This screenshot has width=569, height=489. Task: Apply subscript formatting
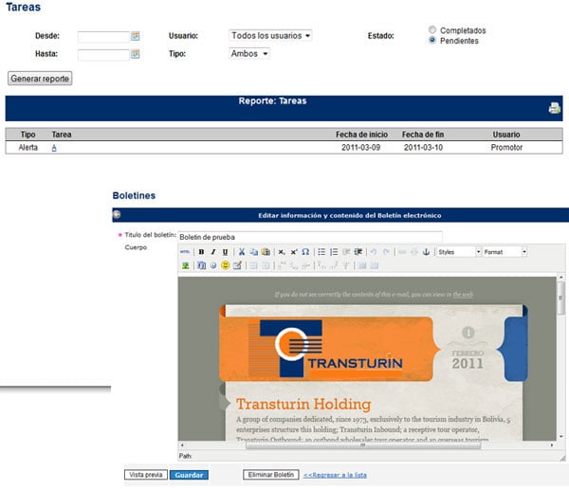[282, 252]
